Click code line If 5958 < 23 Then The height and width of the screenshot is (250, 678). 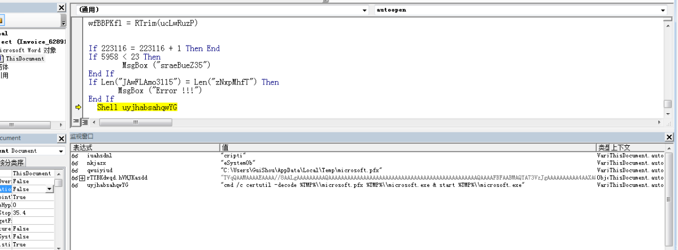(x=124, y=57)
